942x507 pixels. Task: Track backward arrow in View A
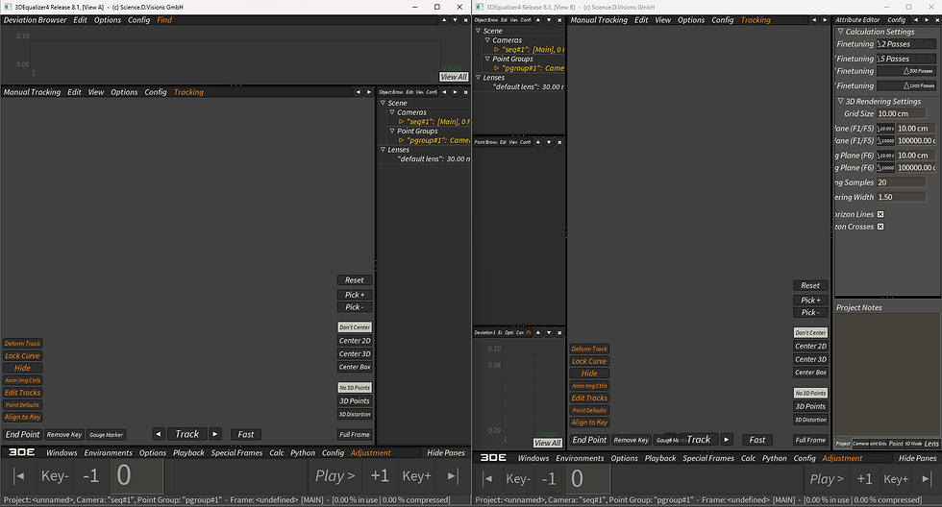pos(158,434)
